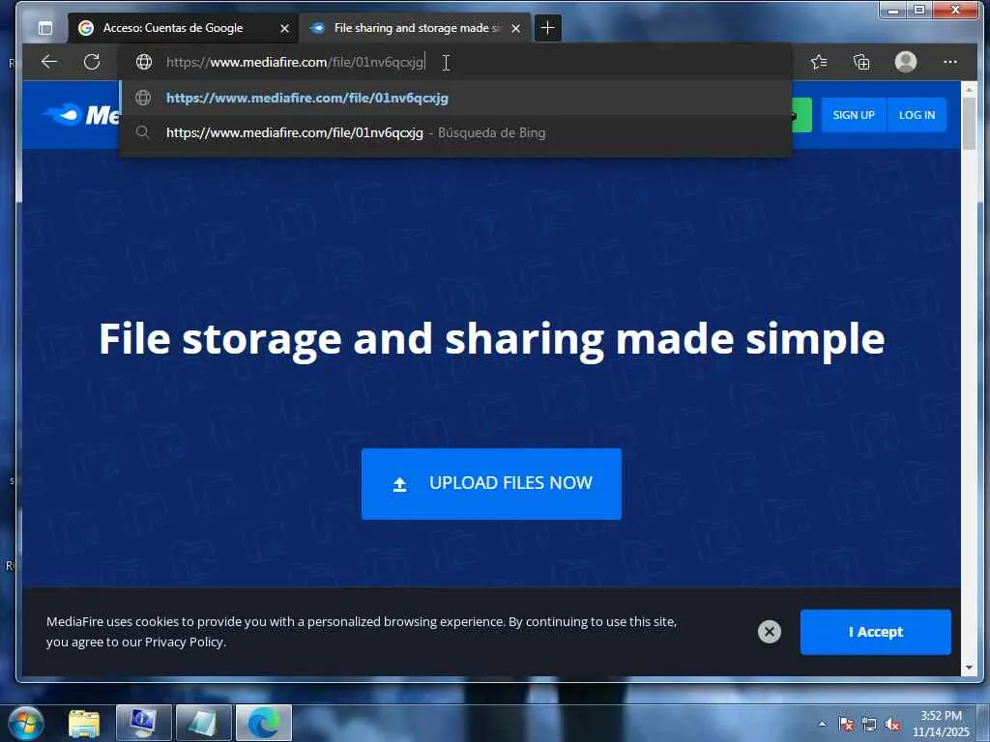
Task: Open the Windows Start menu orb
Action: pyautogui.click(x=25, y=723)
